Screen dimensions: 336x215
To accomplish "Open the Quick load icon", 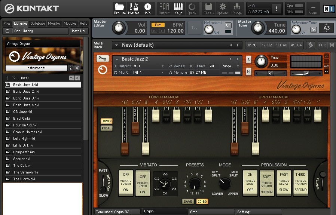I will 192,9.
